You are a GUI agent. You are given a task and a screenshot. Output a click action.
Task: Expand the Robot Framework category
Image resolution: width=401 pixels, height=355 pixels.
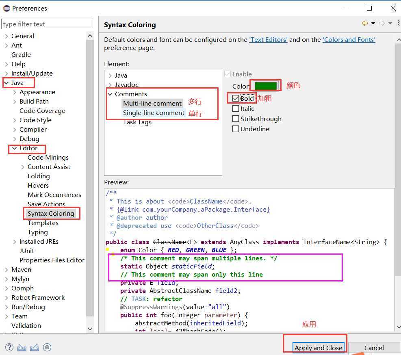(7, 298)
